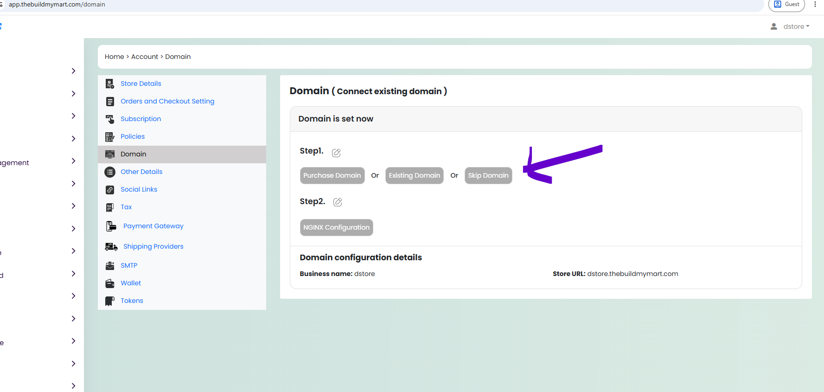Edit Step2 using pencil icon
The height and width of the screenshot is (392, 824).
point(338,202)
